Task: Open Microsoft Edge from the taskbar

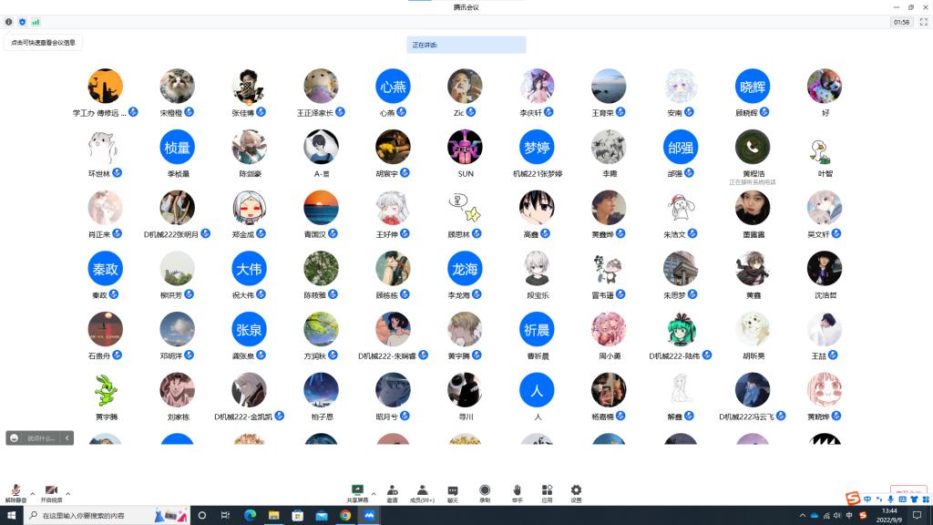Action: coord(250,516)
